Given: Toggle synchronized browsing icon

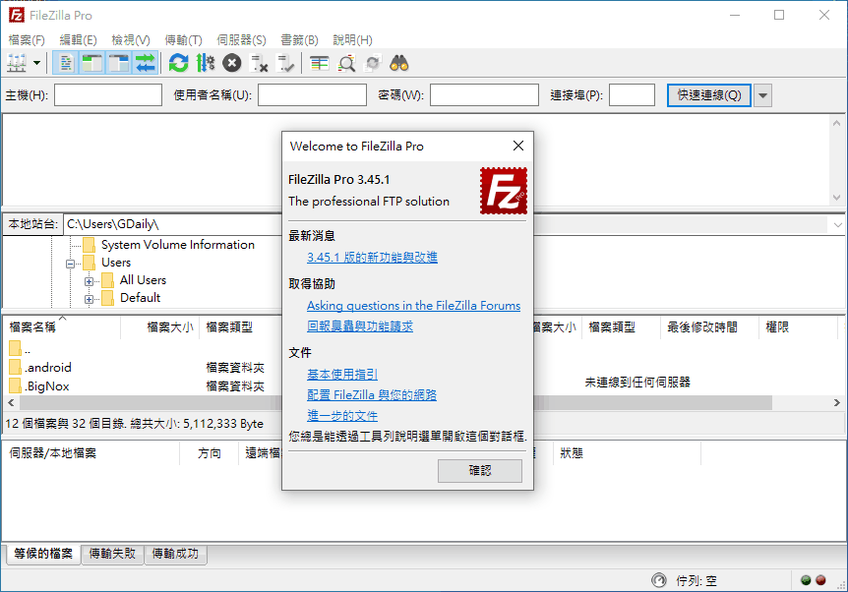Looking at the screenshot, I should tap(373, 63).
